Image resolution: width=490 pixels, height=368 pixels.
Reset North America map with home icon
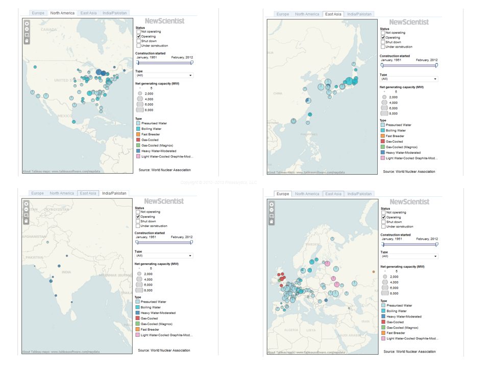coord(27,41)
